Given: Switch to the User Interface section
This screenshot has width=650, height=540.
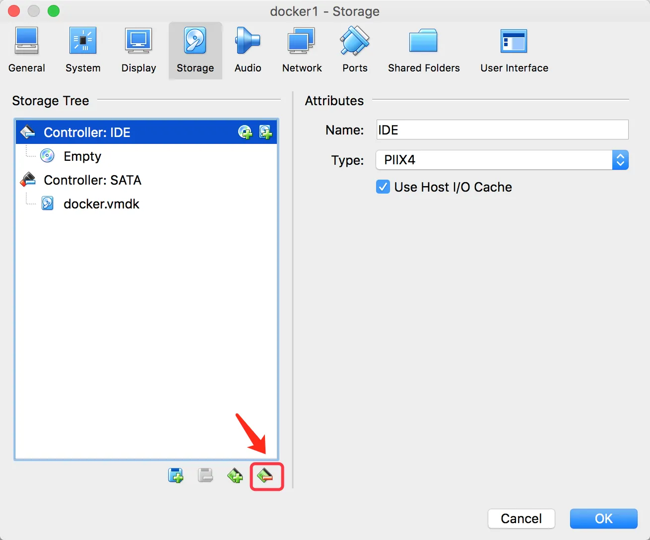Looking at the screenshot, I should pyautogui.click(x=514, y=51).
